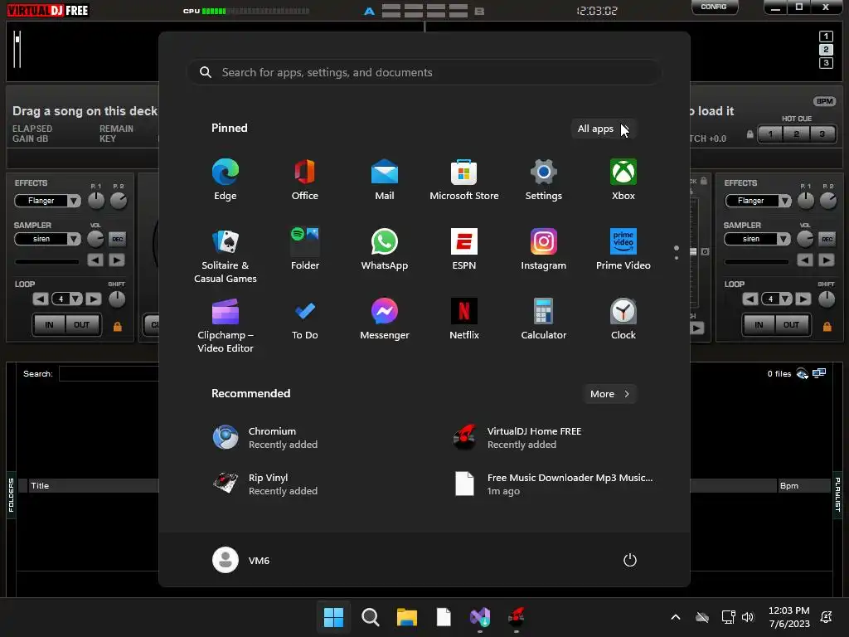Click the Windows Start button on taskbar
This screenshot has width=849, height=637.
click(x=333, y=617)
